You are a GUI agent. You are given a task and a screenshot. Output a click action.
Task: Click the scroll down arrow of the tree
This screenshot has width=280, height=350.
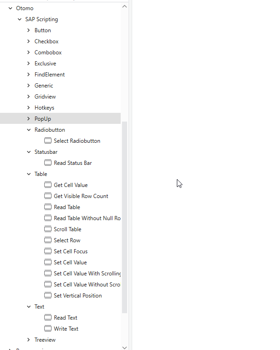pos(125,348)
